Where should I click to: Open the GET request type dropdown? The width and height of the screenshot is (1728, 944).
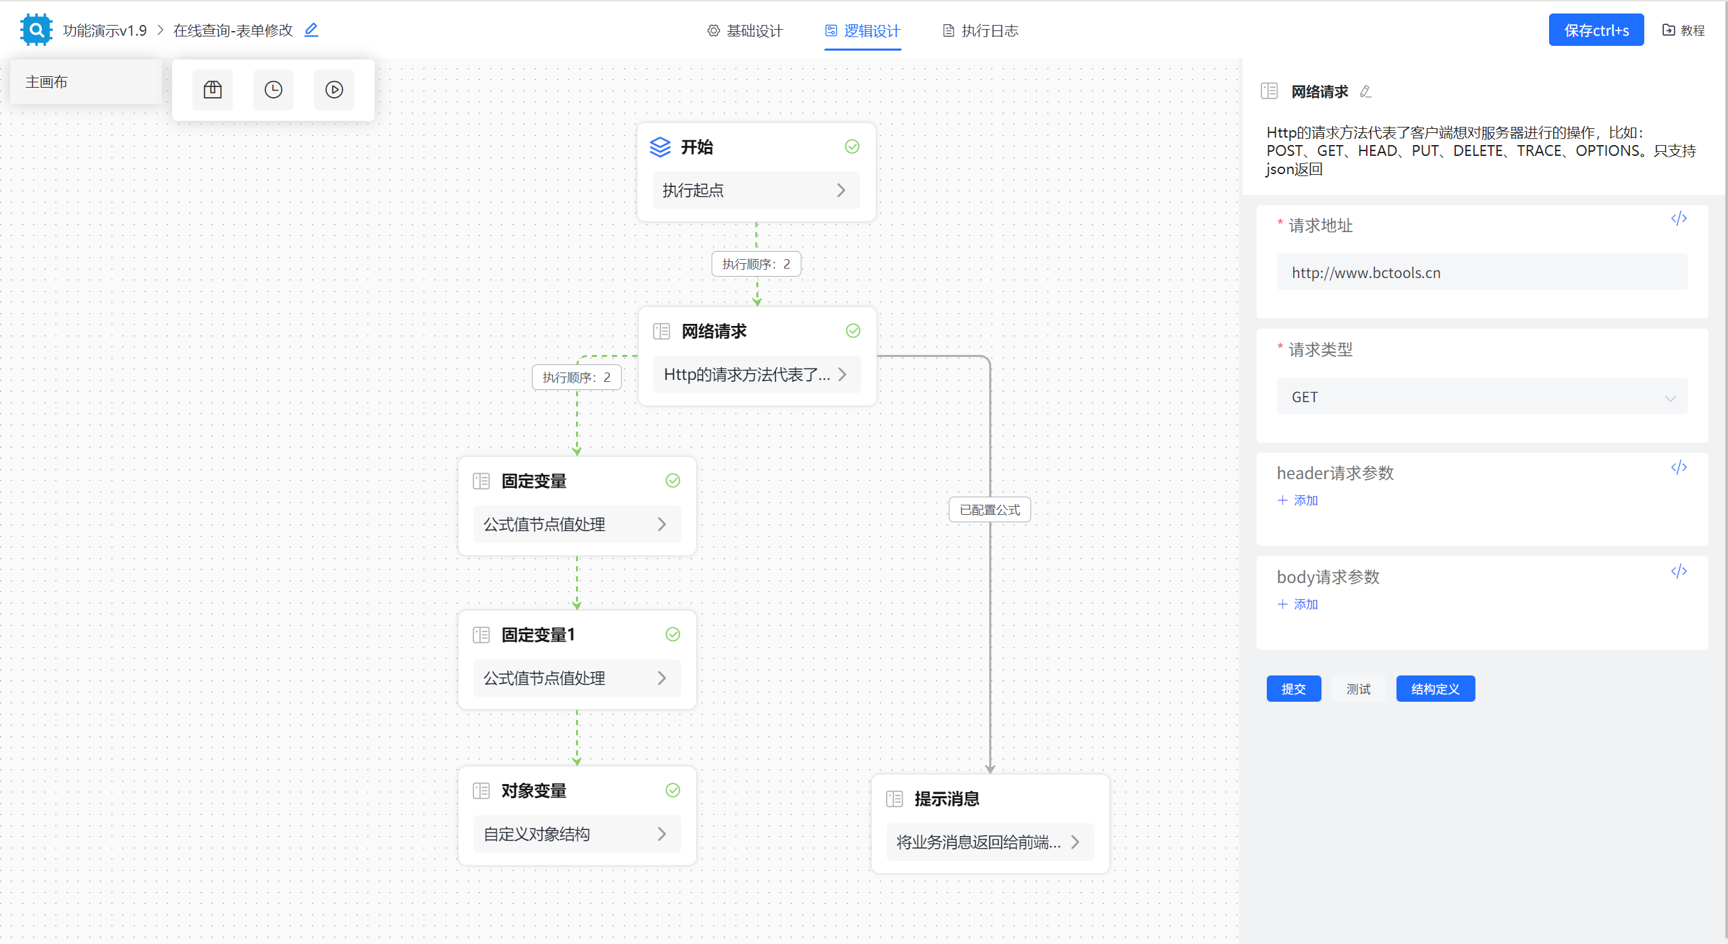[x=1481, y=396]
